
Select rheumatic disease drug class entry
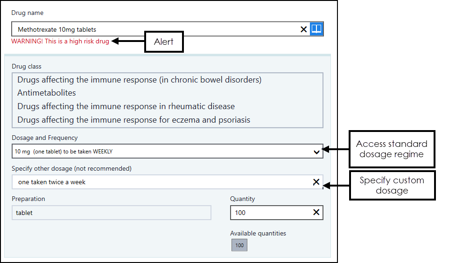[126, 106]
